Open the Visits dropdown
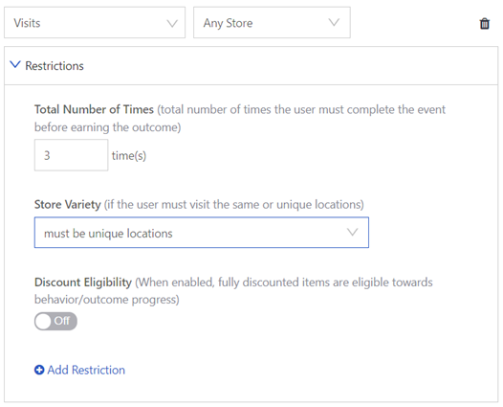The width and height of the screenshot is (503, 407). click(95, 23)
